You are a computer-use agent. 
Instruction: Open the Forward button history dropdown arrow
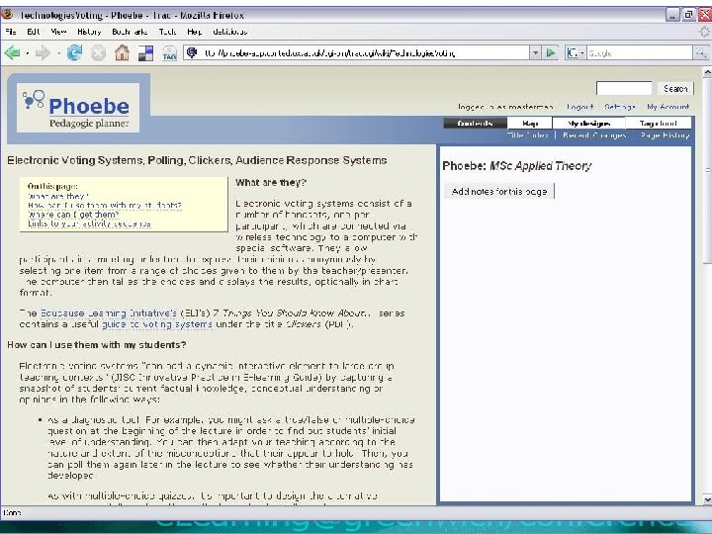coord(58,53)
